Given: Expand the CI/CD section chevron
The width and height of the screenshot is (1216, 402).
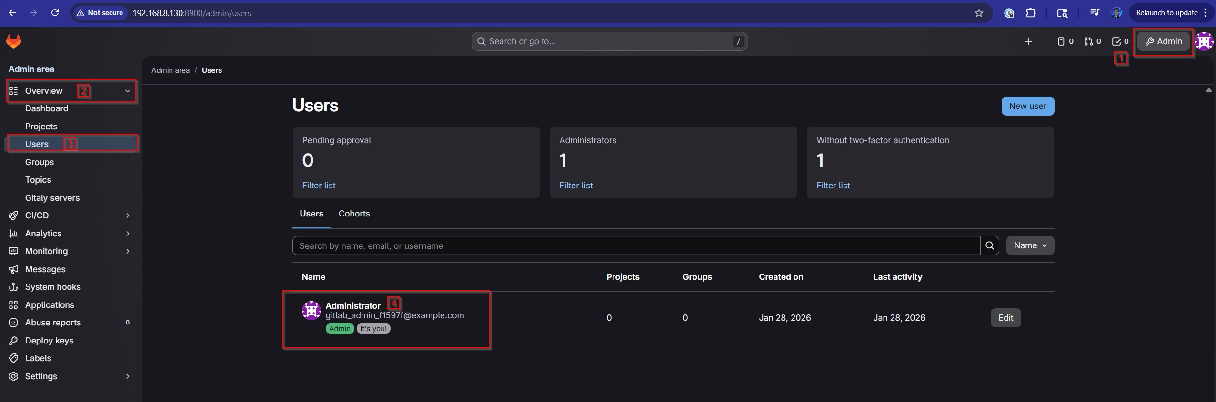Looking at the screenshot, I should [128, 216].
